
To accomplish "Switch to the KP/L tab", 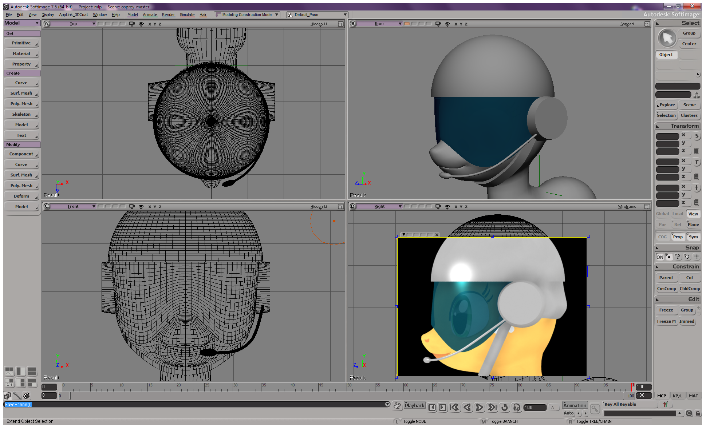I will pyautogui.click(x=677, y=396).
